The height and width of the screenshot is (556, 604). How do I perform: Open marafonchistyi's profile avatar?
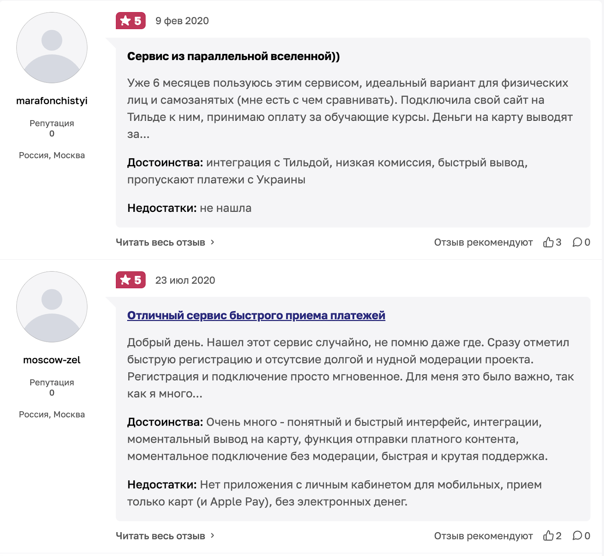tap(52, 48)
